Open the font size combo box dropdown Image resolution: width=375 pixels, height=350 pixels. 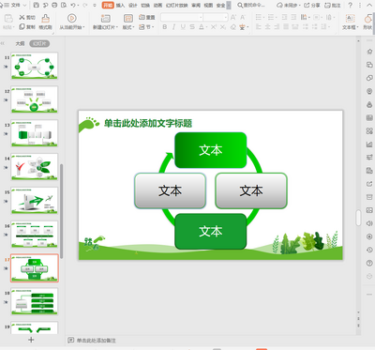226,17
